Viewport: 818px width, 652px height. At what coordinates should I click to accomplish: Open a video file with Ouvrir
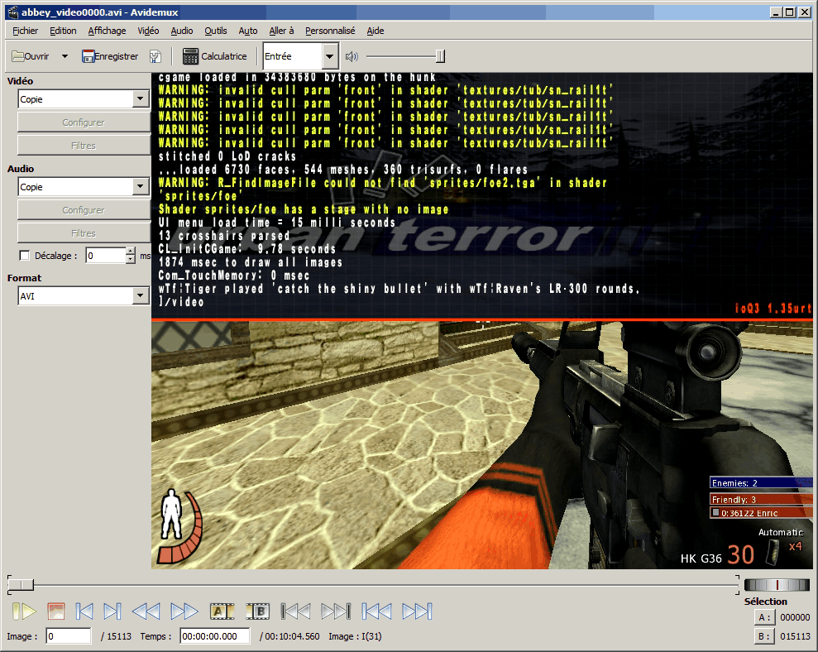coord(31,56)
